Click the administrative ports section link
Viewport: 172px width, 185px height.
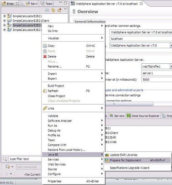coord(124,90)
